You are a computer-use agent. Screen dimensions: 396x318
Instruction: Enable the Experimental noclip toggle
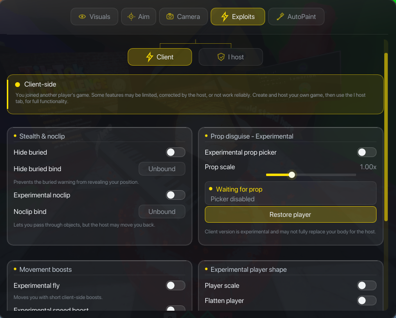coord(176,195)
